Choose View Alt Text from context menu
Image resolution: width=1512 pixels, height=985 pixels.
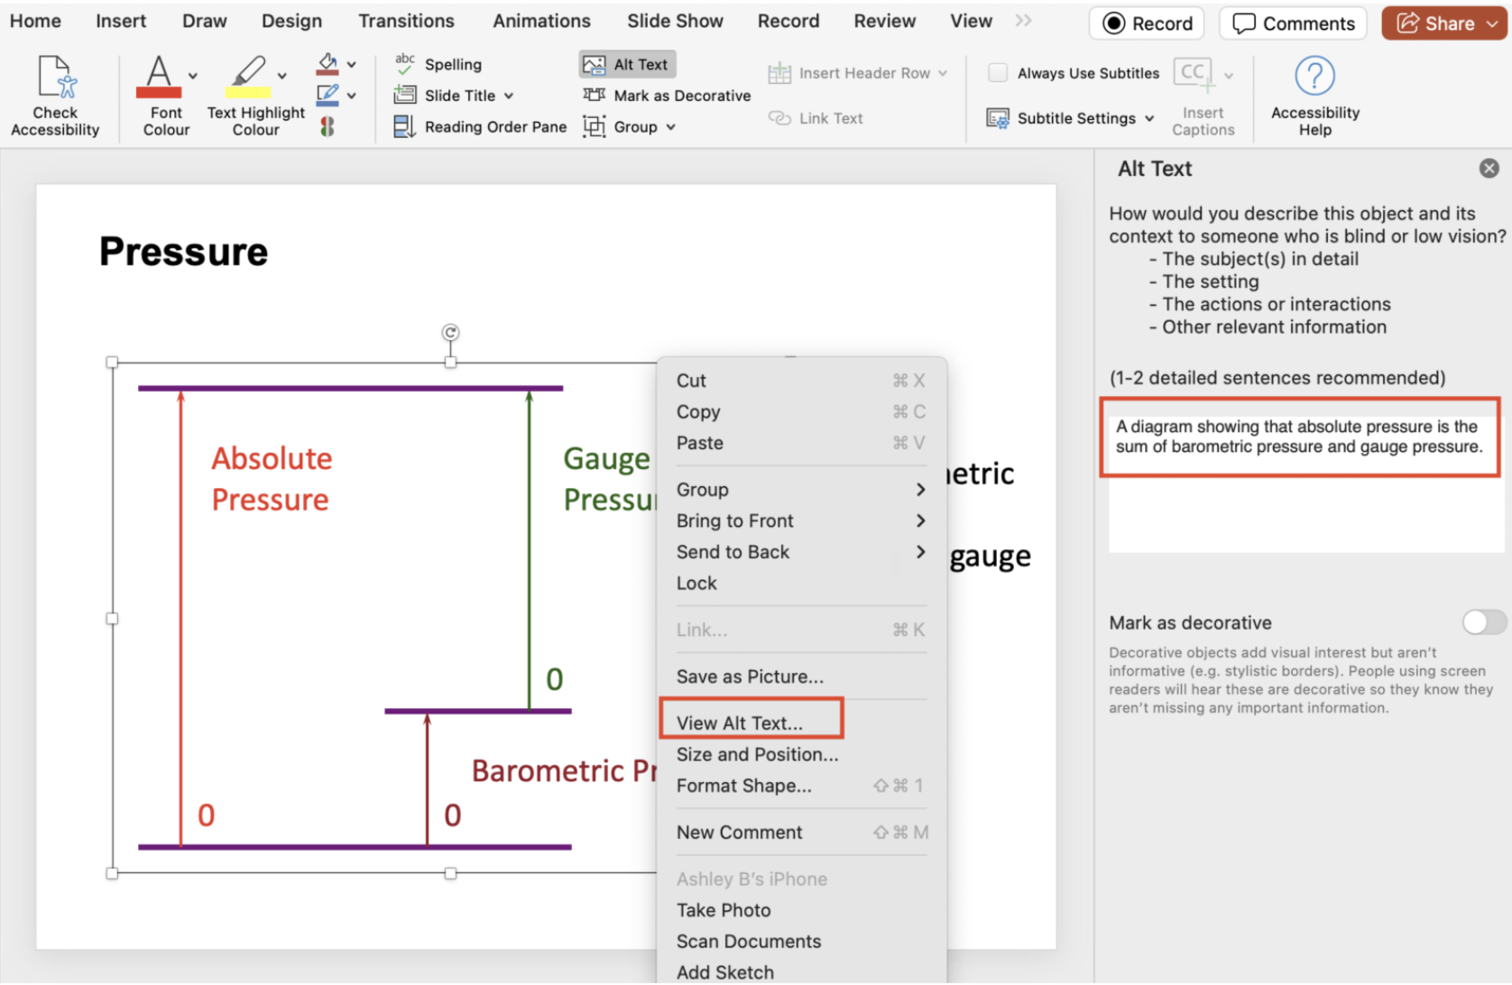click(801, 723)
